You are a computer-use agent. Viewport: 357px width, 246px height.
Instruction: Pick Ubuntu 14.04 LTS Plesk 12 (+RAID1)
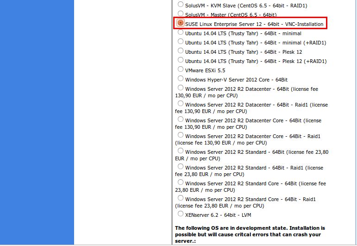(180, 60)
